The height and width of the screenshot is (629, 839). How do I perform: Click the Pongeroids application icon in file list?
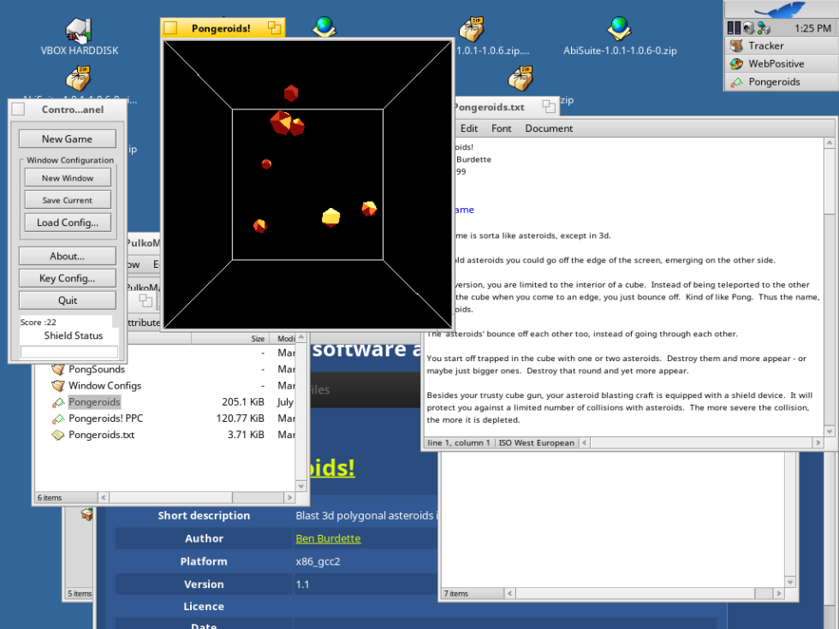point(58,402)
